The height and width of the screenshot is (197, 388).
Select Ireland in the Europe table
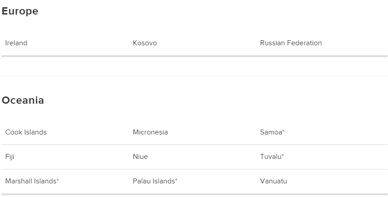[16, 43]
